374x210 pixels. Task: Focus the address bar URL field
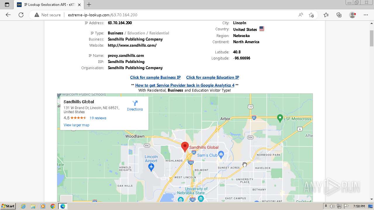(181, 15)
